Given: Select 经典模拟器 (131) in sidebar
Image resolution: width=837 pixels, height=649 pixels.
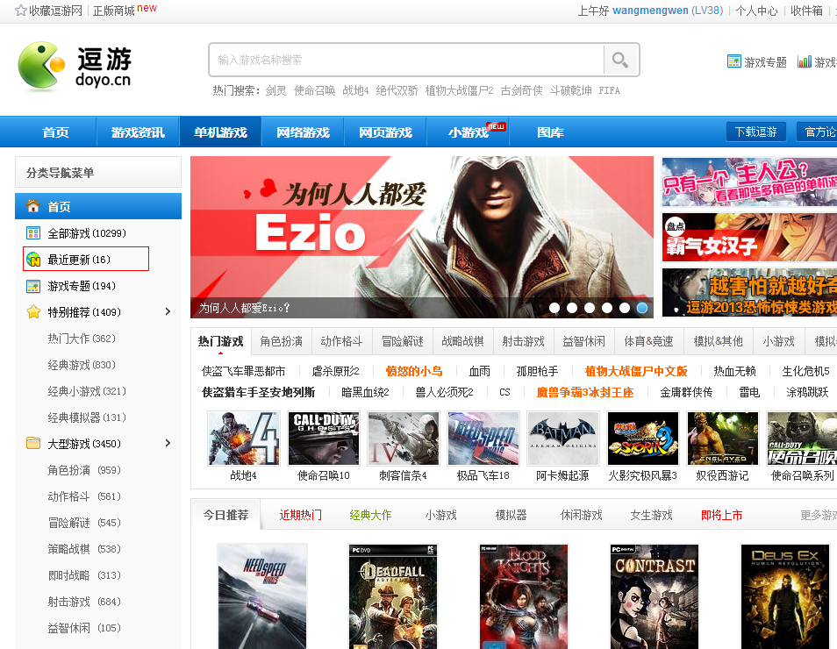Looking at the screenshot, I should tap(87, 417).
